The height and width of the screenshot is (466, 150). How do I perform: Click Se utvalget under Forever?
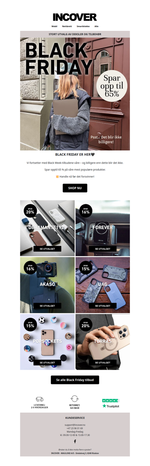tap(103, 249)
